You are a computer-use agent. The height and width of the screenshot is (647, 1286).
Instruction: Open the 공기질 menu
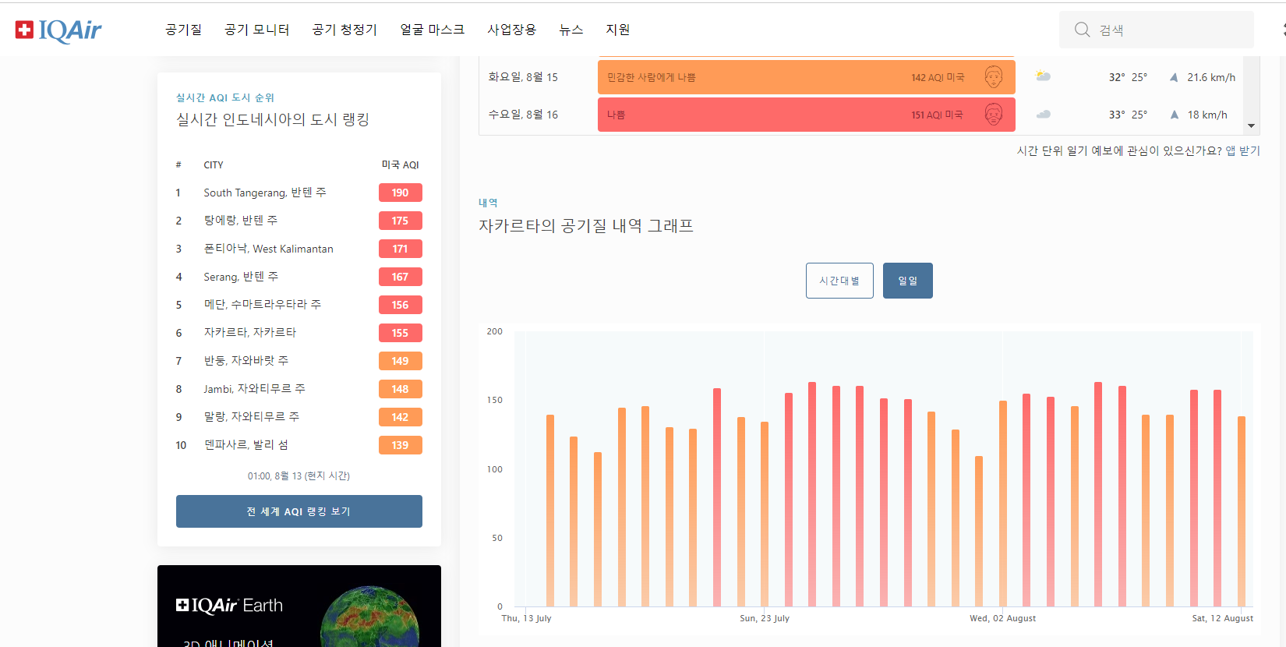coord(183,30)
